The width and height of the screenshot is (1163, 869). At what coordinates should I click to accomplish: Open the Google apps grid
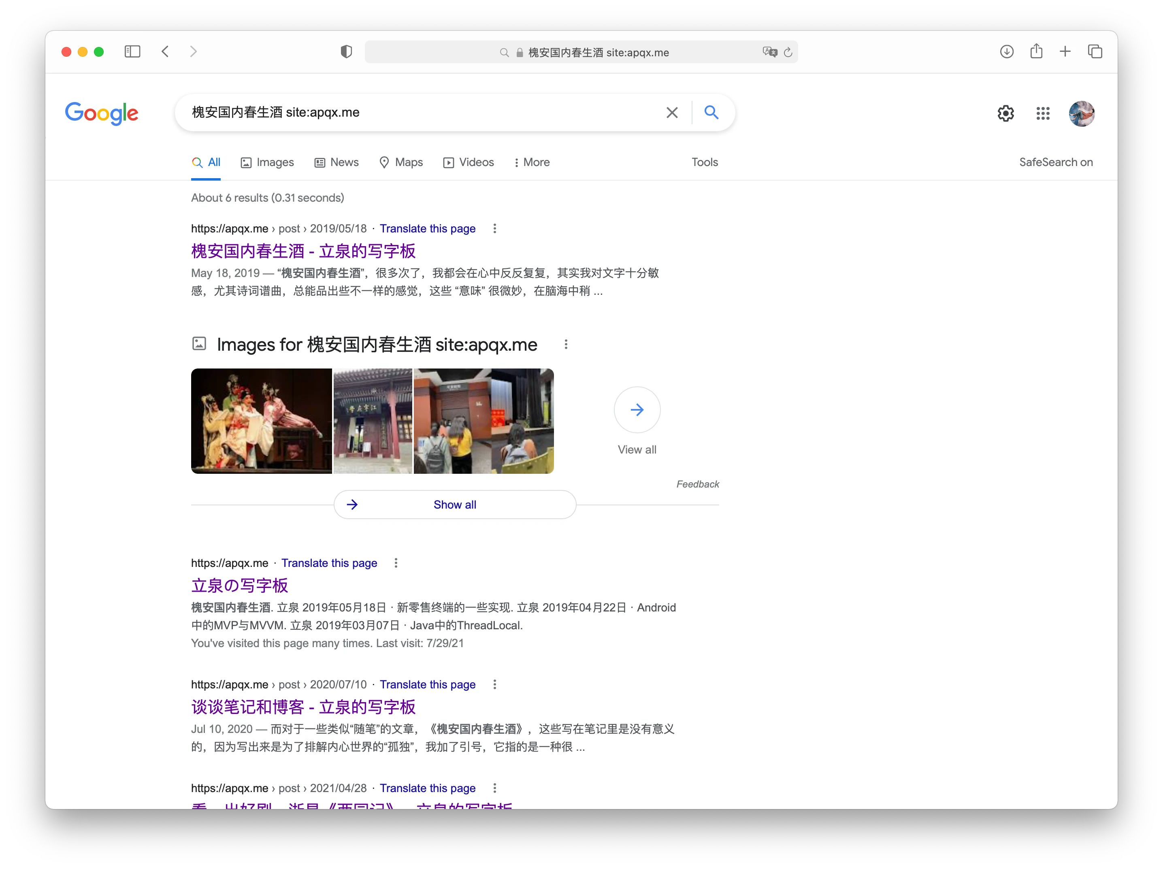point(1043,113)
